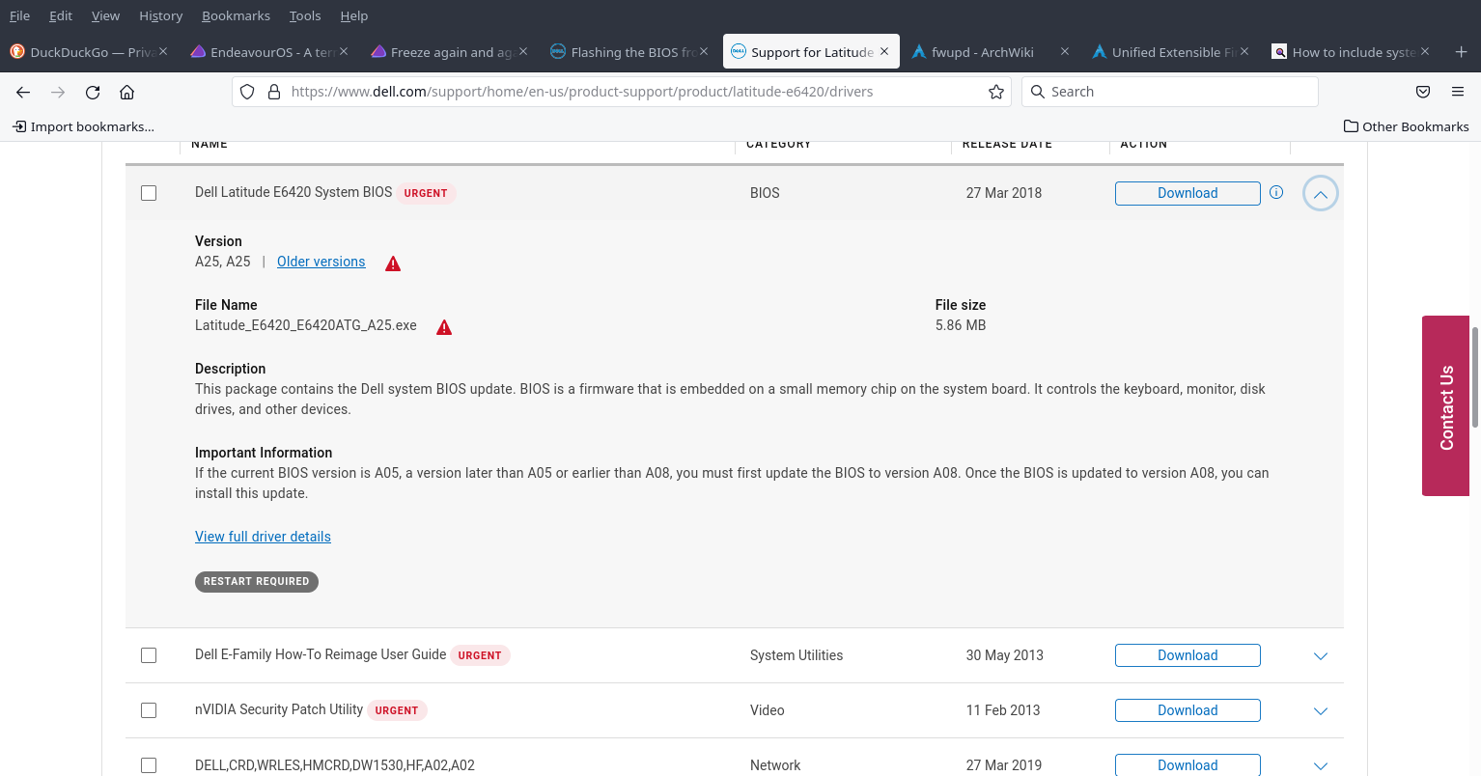Image resolution: width=1481 pixels, height=776 pixels.
Task: Close the Unified Extensible Firmware tab
Action: coord(1244,51)
